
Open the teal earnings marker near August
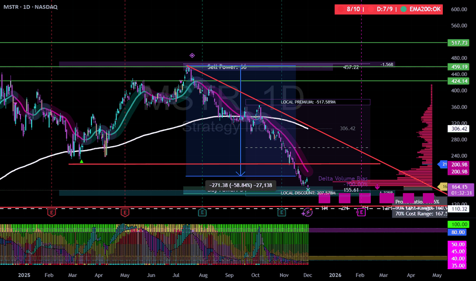[202, 212]
